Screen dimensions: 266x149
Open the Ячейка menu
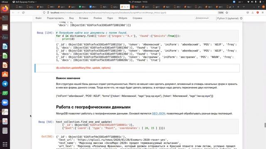pos(98,18)
